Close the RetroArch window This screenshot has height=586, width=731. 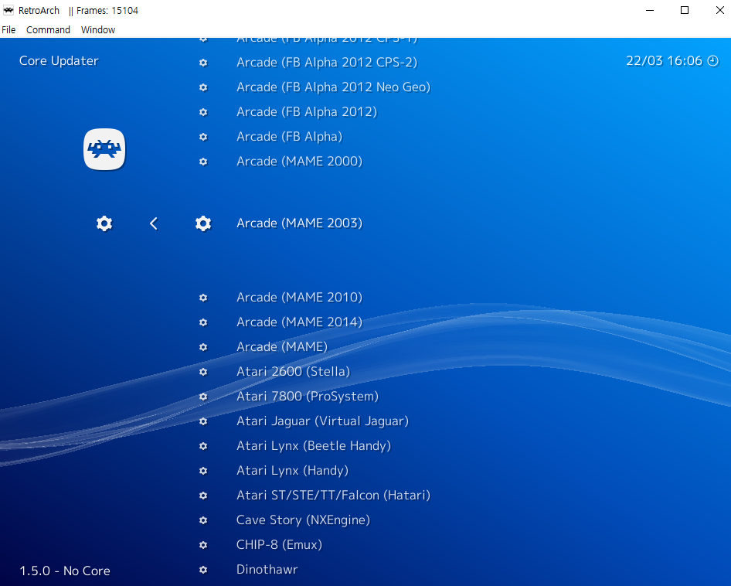click(x=719, y=10)
